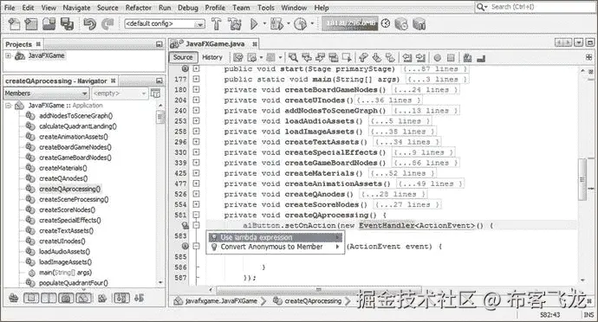The height and width of the screenshot is (322, 598).
Task: Open the Debug menu
Action: click(188, 8)
